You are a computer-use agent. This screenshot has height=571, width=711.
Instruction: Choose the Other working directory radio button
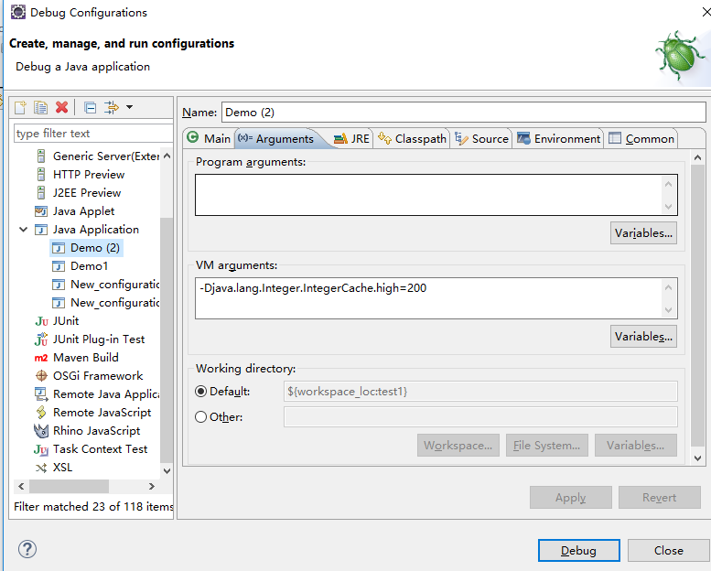pos(201,416)
